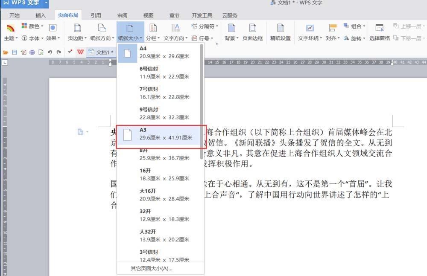Viewport: 427px width, 276px height.
Task: Open the 审阅 review tab
Action: pos(122,15)
